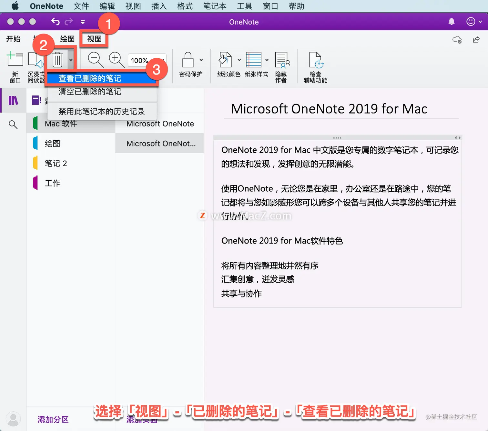Click the Undo arrow in title bar

55,22
